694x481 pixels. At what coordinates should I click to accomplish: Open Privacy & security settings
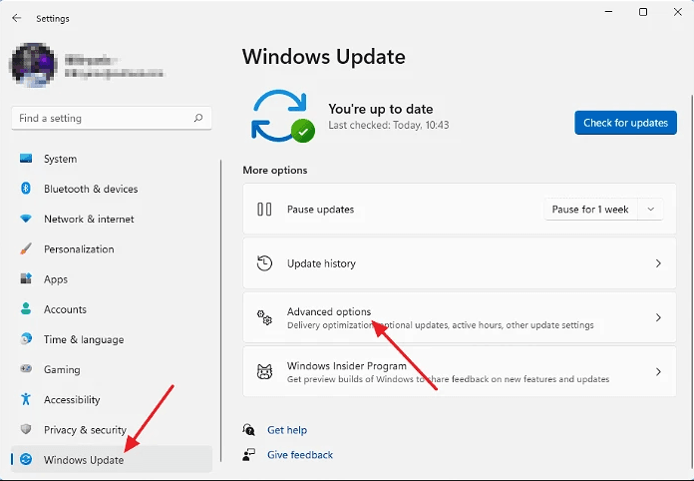coord(112,430)
